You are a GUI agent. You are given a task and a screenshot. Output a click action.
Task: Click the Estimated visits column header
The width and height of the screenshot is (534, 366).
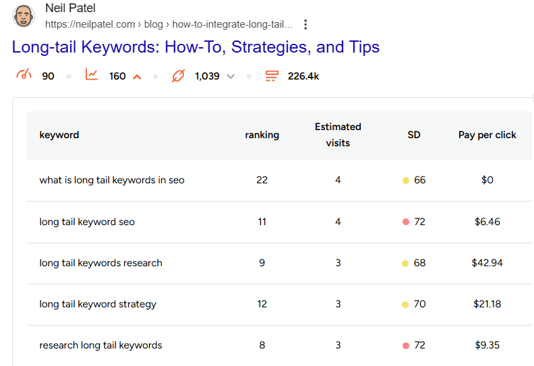[338, 135]
